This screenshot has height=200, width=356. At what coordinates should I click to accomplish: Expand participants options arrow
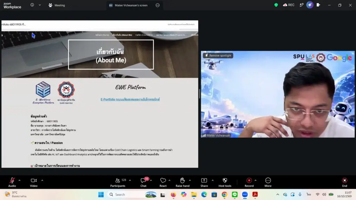click(x=130, y=181)
